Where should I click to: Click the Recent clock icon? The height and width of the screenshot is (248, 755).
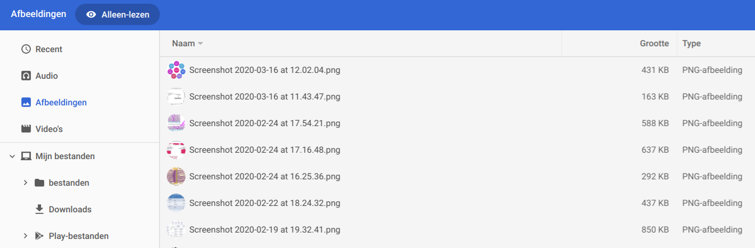pyautogui.click(x=26, y=49)
